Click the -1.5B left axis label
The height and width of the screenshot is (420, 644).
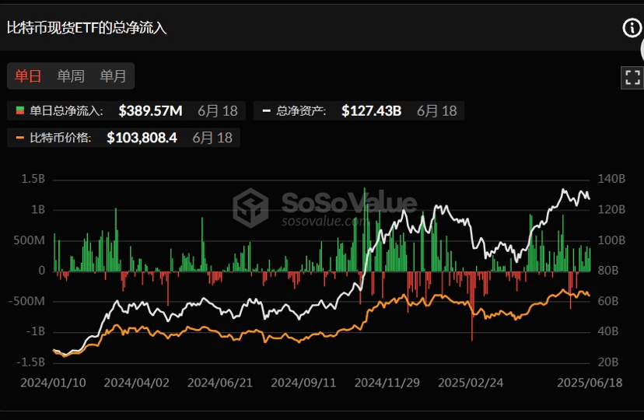pos(30,362)
